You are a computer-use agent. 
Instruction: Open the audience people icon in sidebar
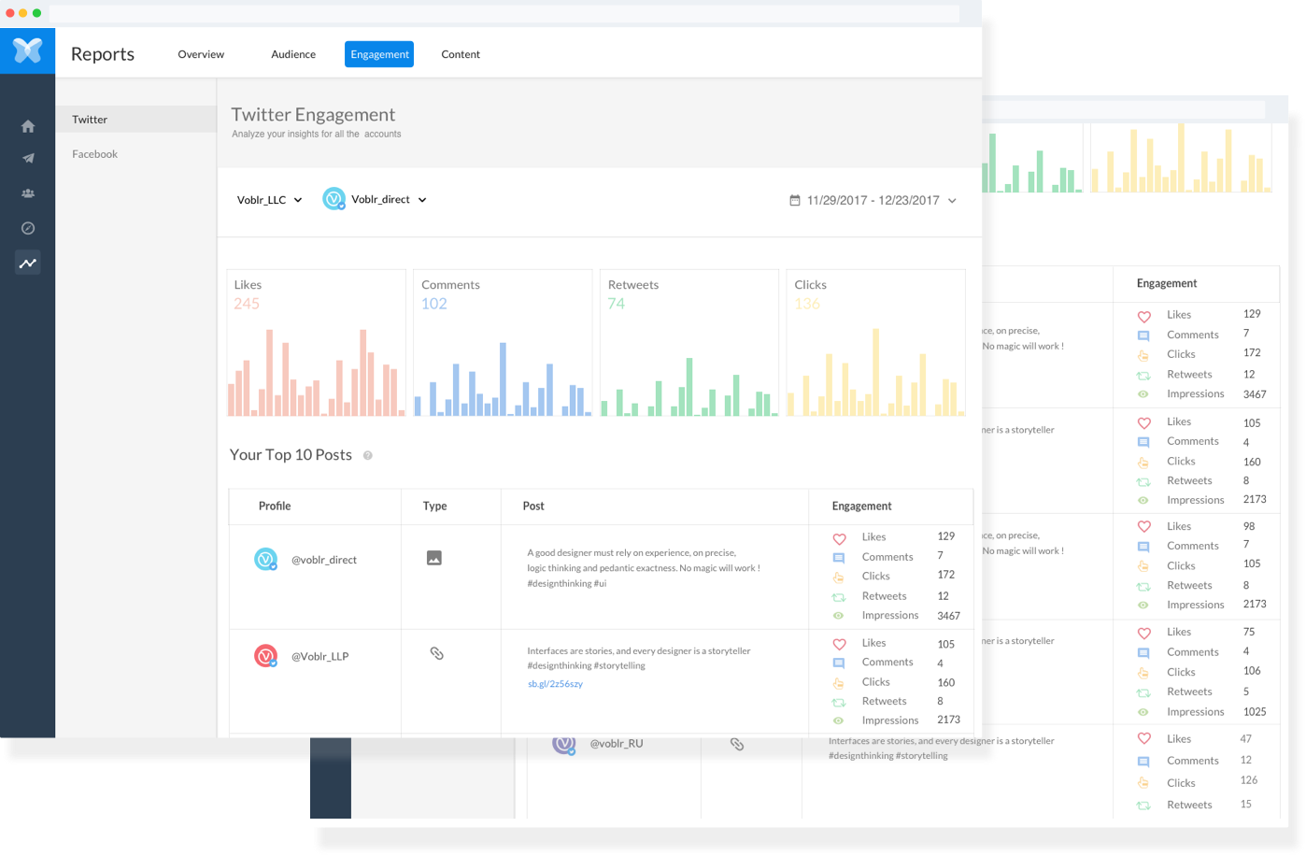28,193
